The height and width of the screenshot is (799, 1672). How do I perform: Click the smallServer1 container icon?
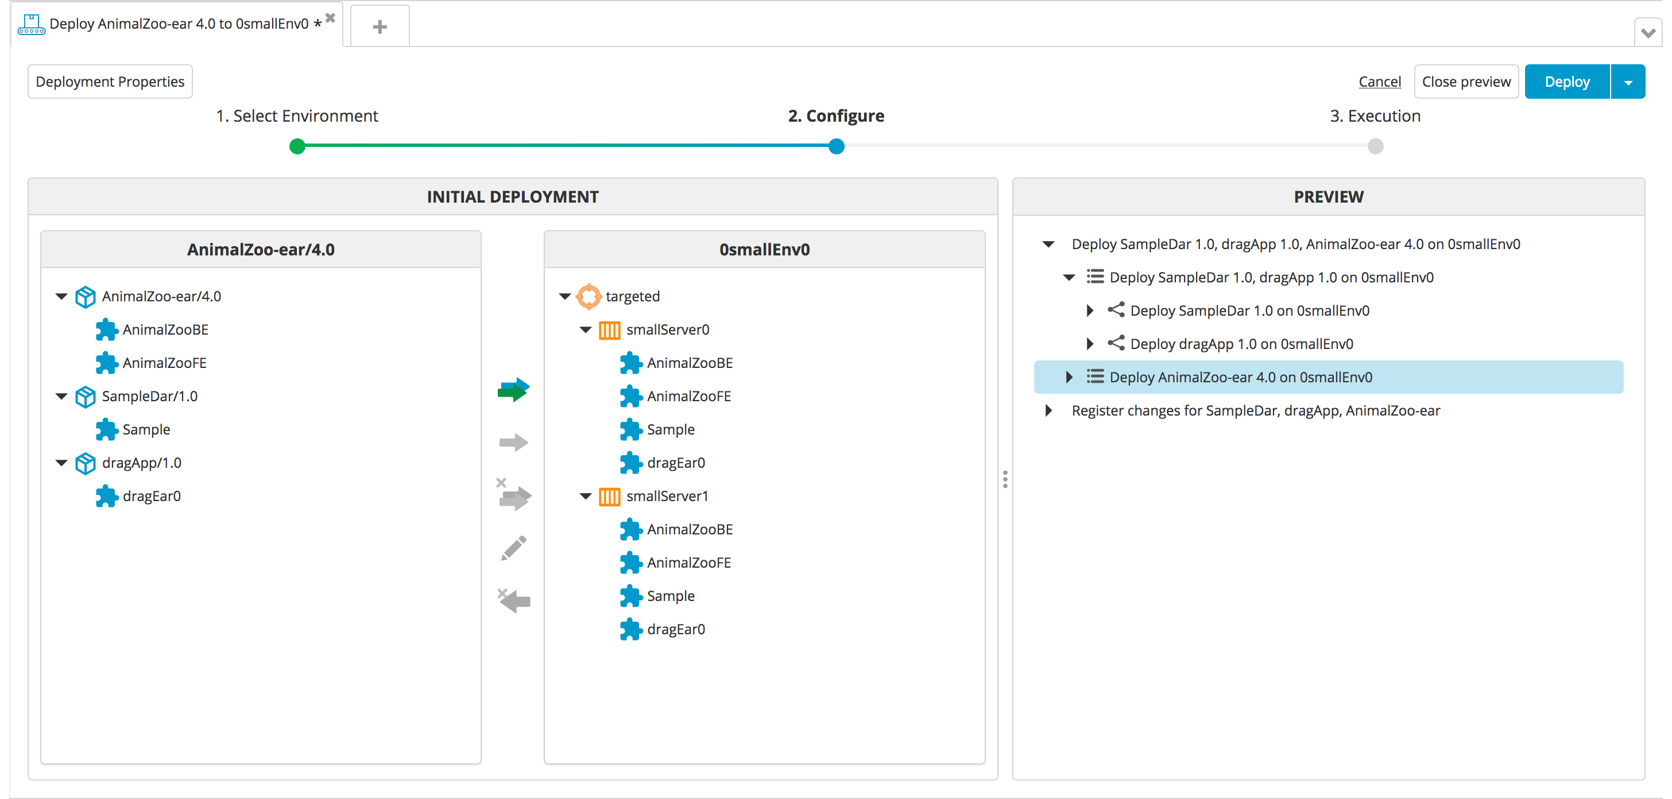point(609,497)
